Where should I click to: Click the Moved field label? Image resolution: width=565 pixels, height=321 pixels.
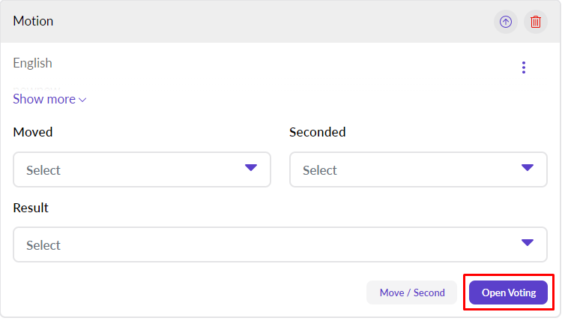(x=33, y=132)
